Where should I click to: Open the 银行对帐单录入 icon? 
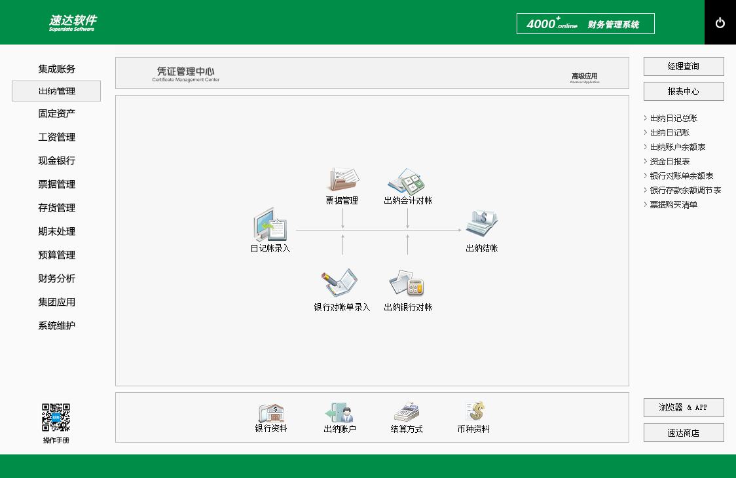pyautogui.click(x=340, y=284)
